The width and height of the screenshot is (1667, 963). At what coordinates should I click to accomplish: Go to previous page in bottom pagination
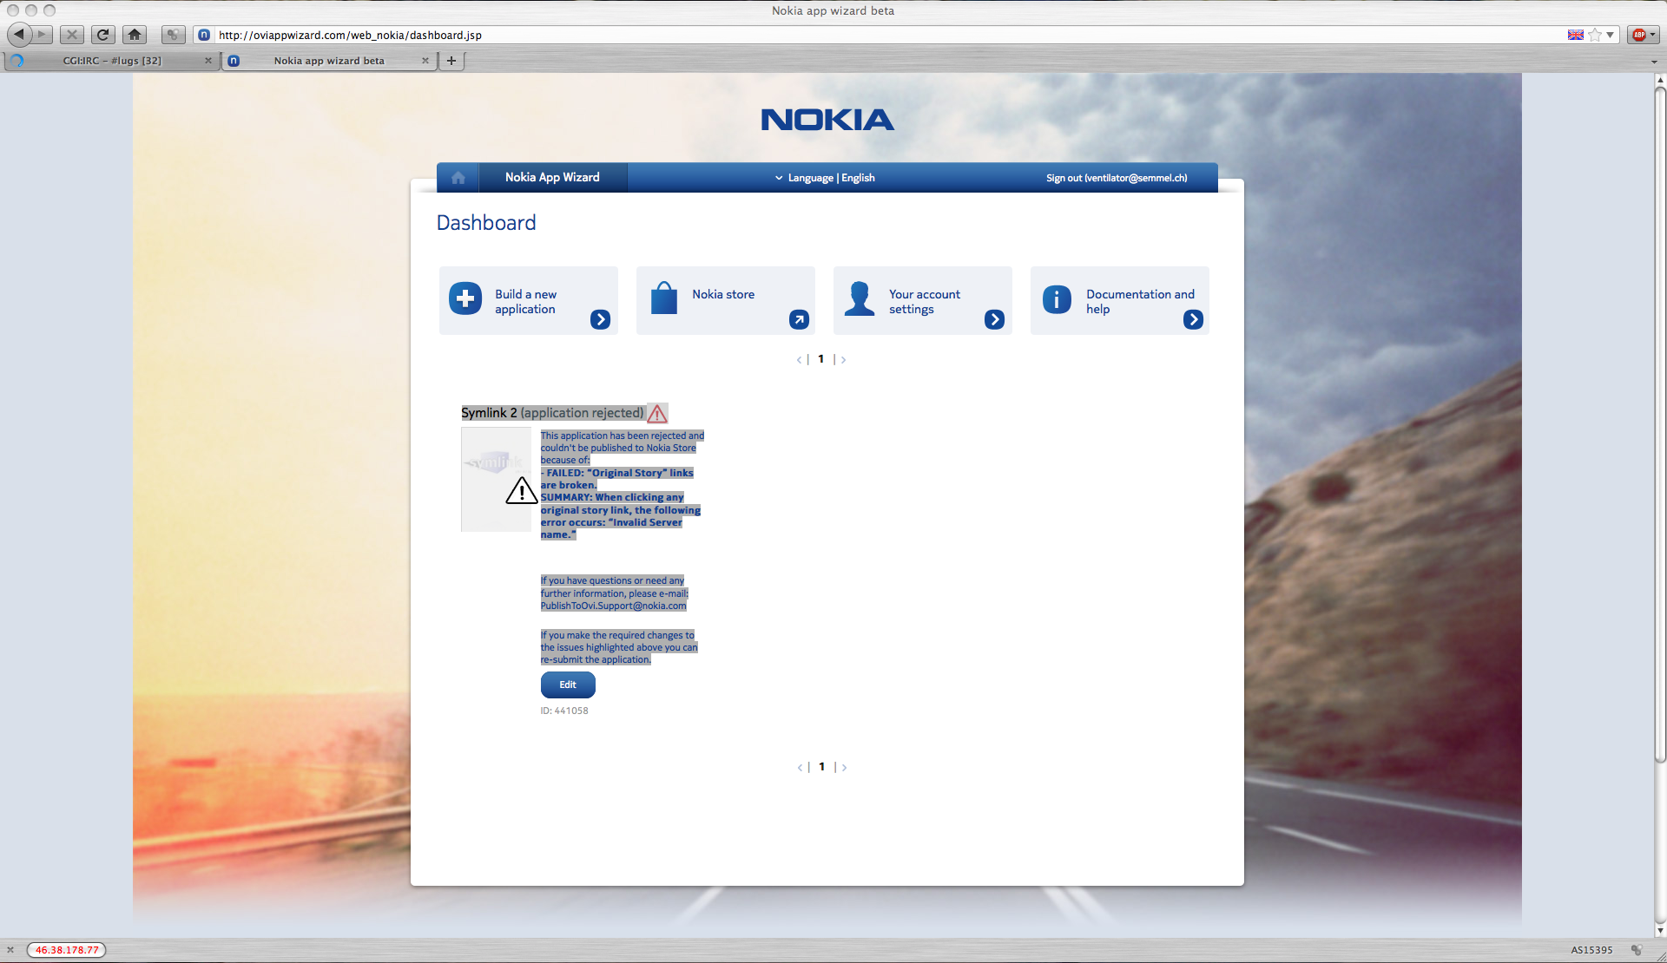[x=800, y=767]
